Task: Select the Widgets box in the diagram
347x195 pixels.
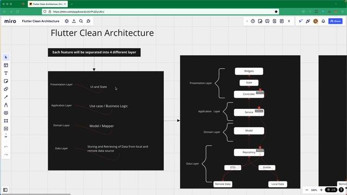Action: click(x=249, y=71)
